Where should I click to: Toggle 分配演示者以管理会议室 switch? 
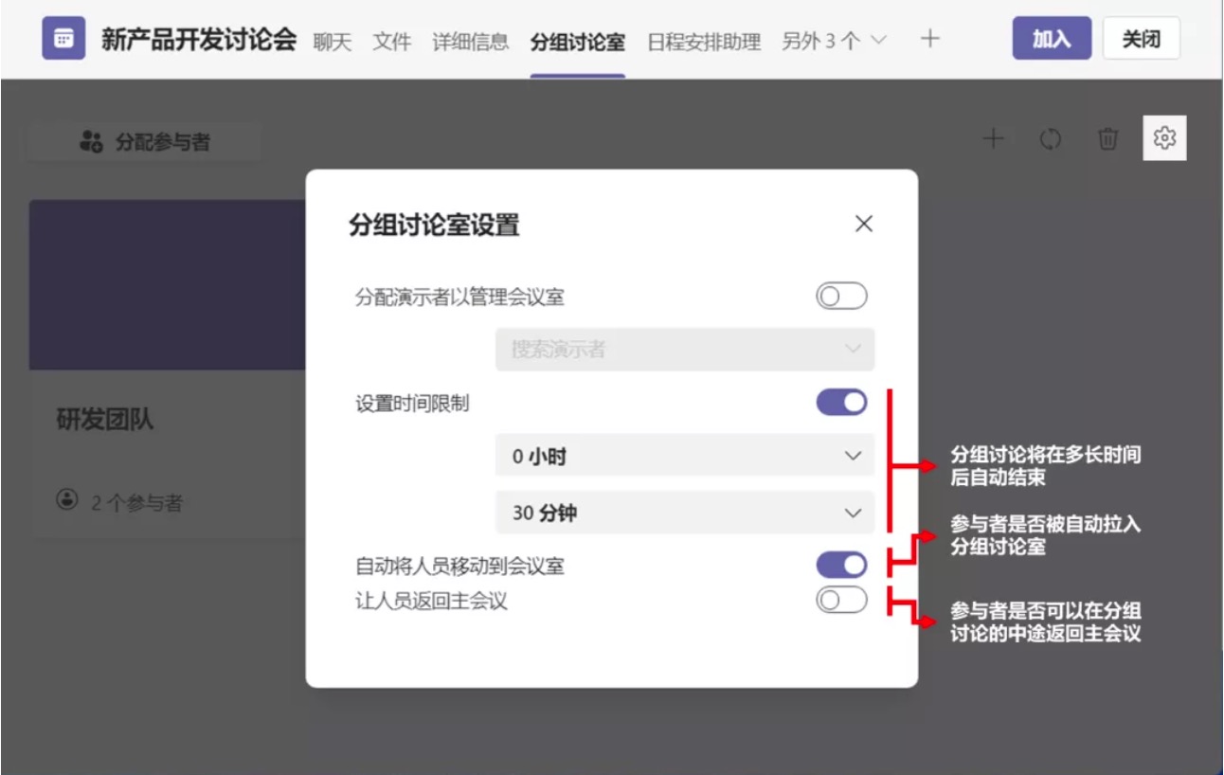[841, 297]
